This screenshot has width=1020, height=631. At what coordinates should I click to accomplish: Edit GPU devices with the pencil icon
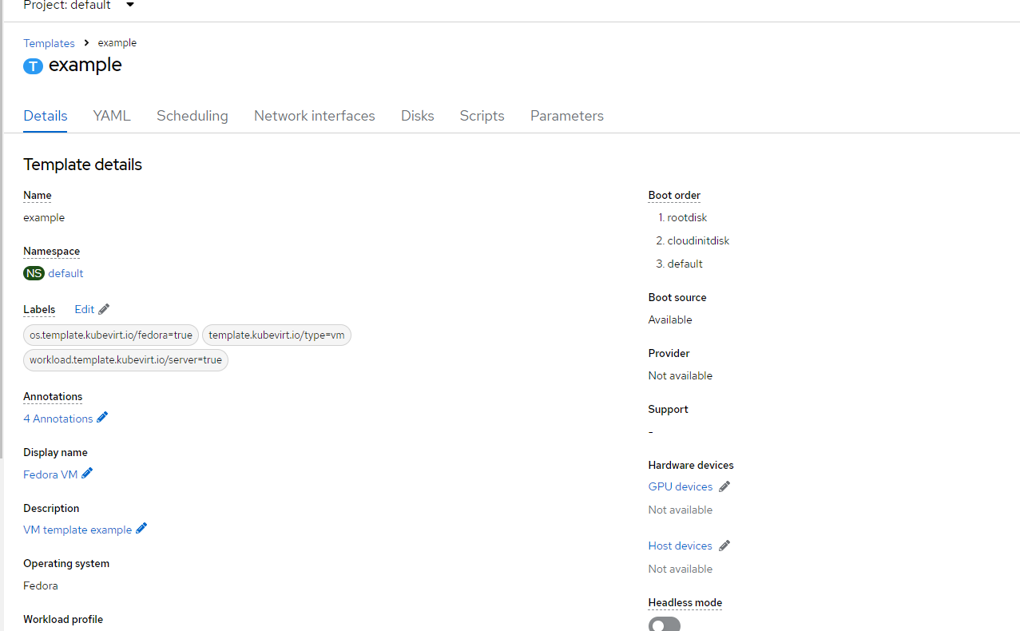point(724,486)
